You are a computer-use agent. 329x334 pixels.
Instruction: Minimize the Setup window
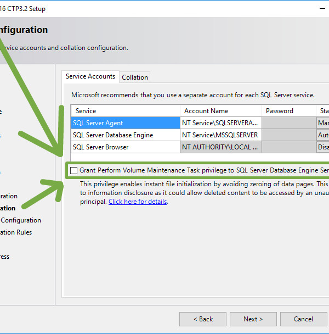pyautogui.click(x=322, y=9)
